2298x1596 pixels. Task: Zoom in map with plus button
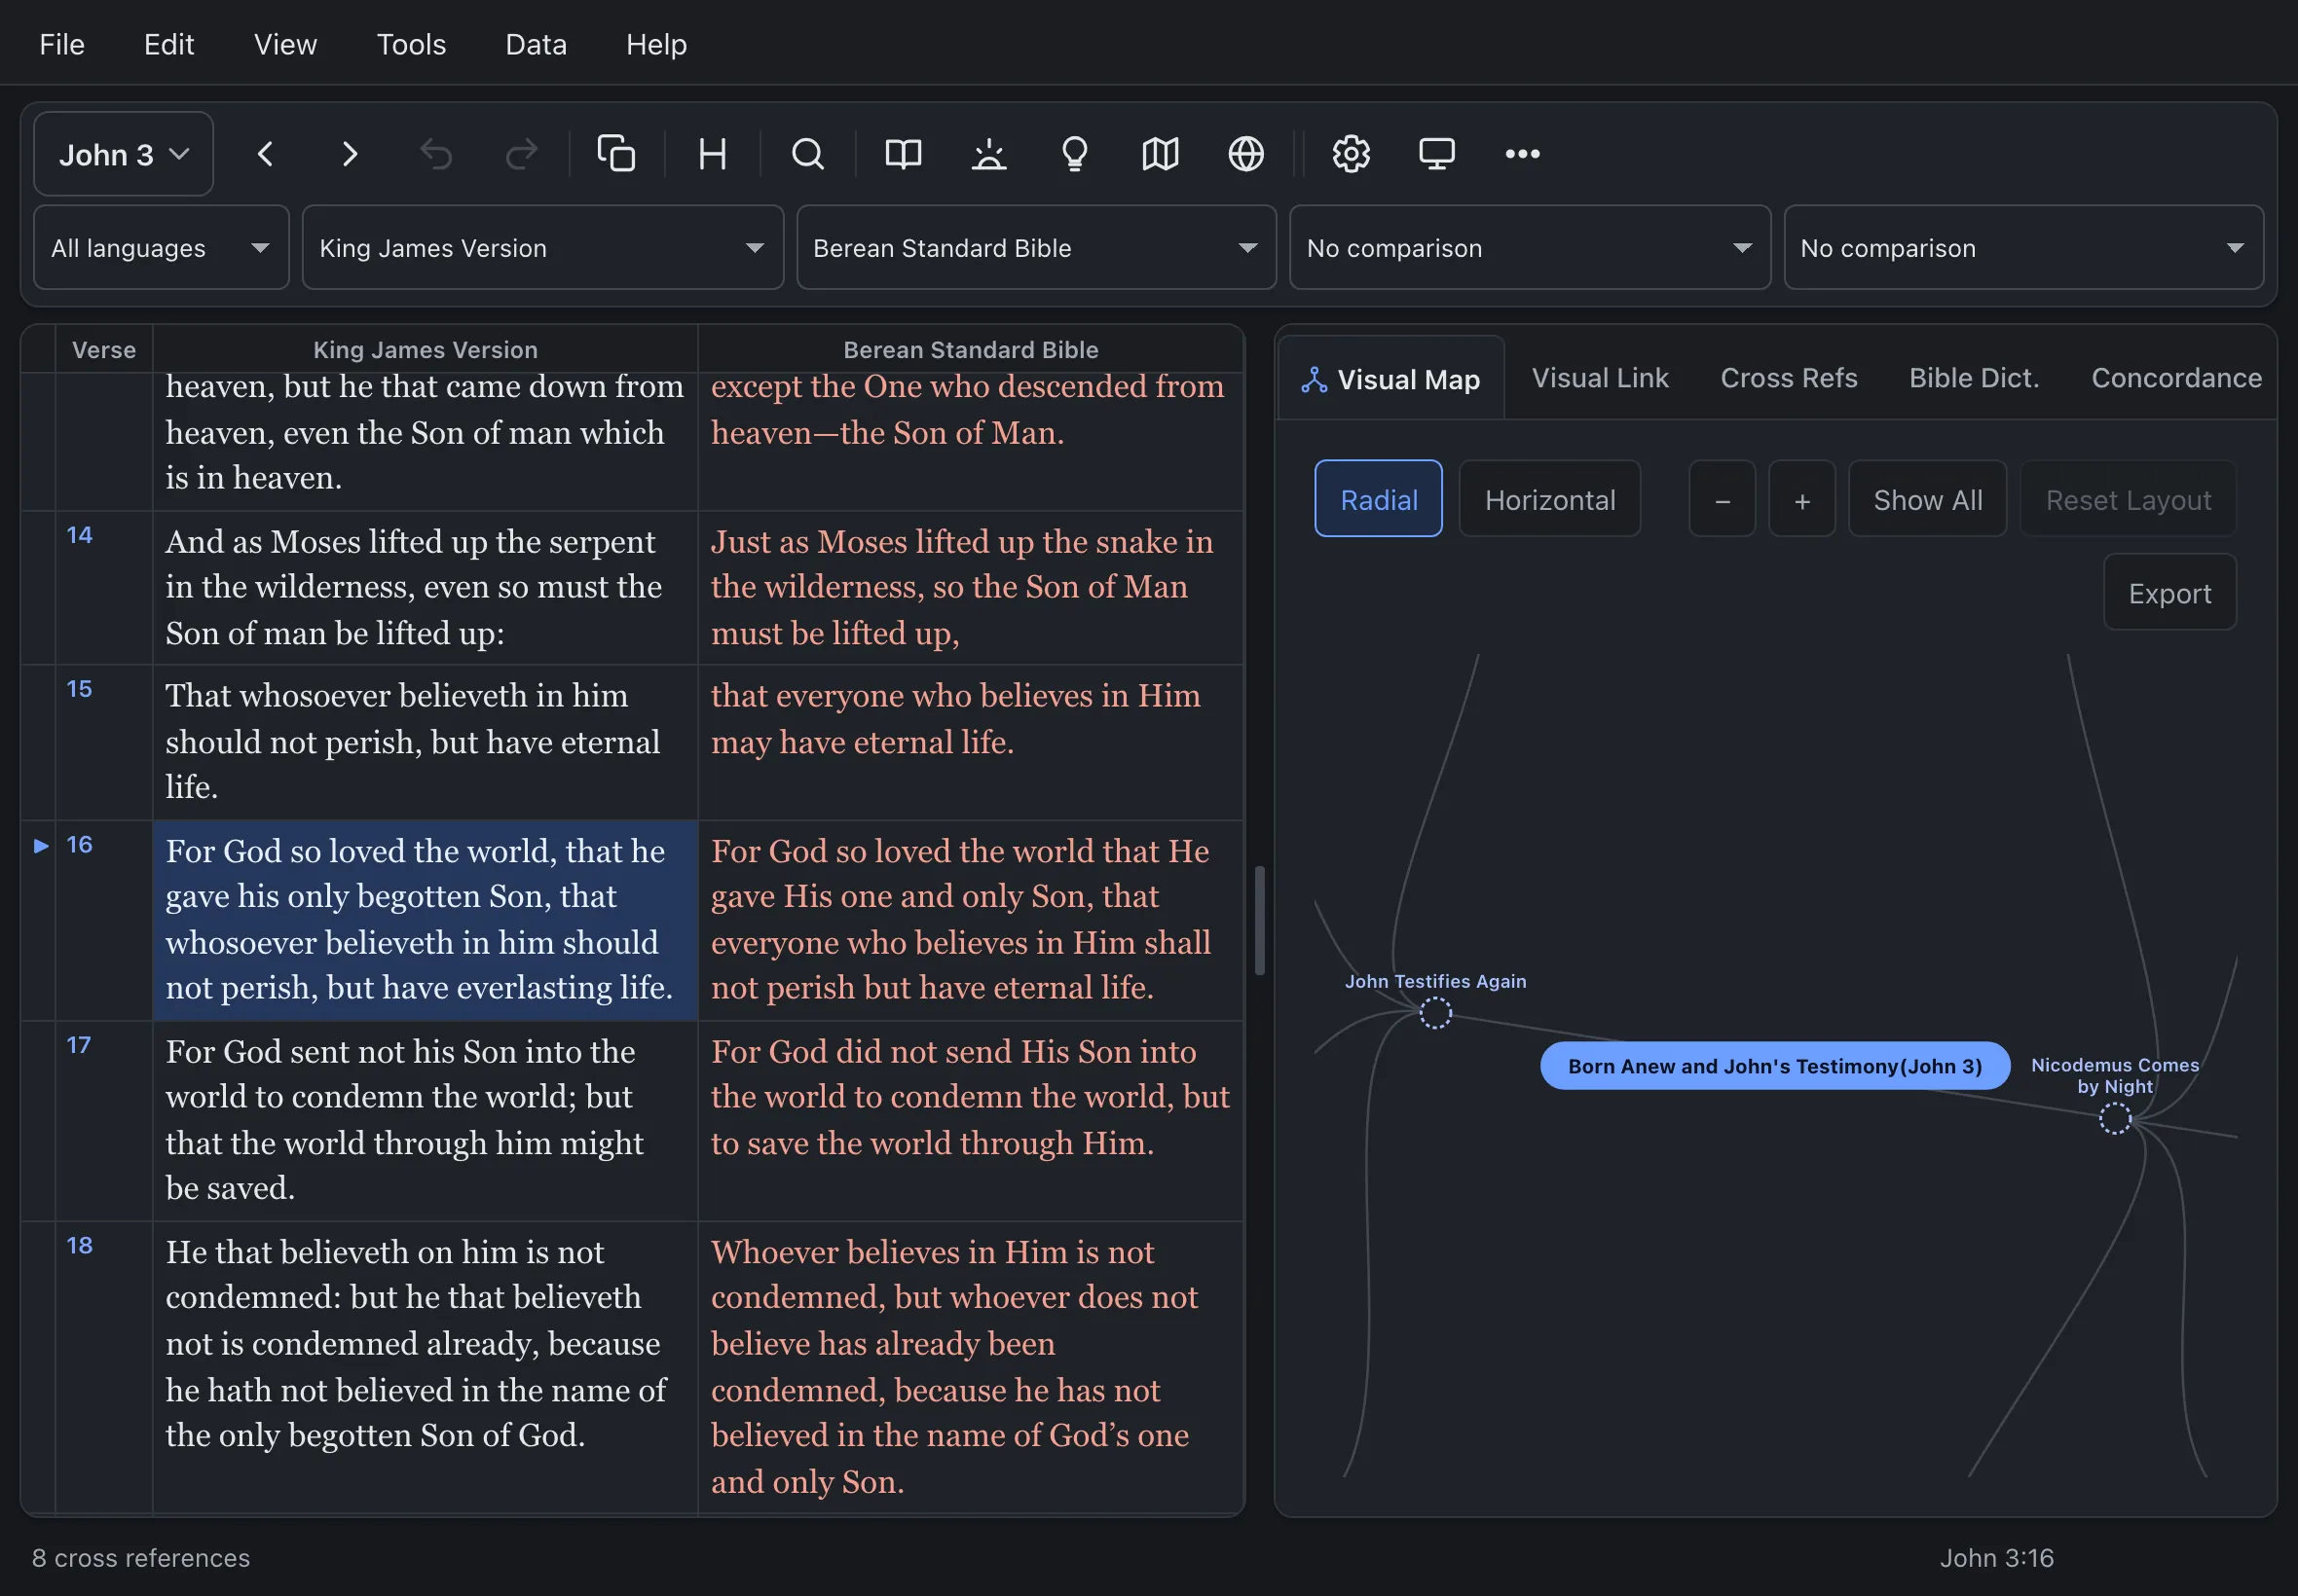point(1801,499)
